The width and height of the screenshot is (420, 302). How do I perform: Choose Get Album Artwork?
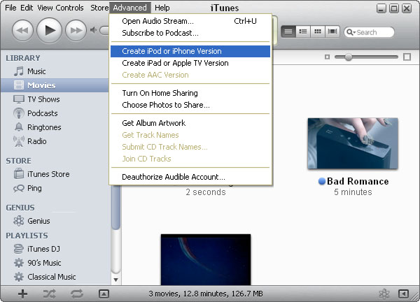click(x=190, y=123)
